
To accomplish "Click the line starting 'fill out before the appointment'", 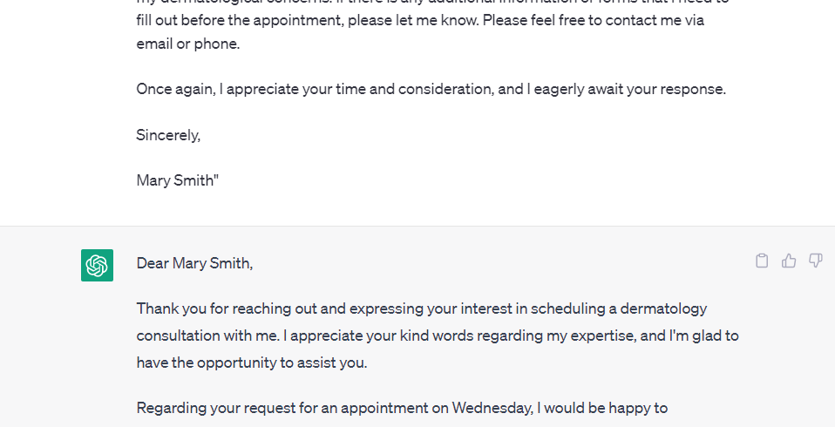I will (x=420, y=20).
